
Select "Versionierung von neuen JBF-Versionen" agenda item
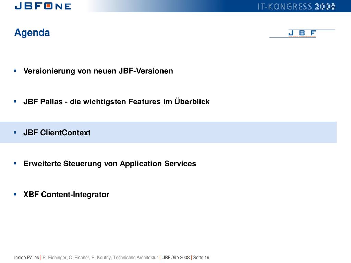pyautogui.click(x=98, y=71)
